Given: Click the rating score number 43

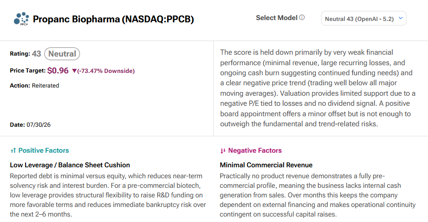Looking at the screenshot, I should tap(36, 54).
